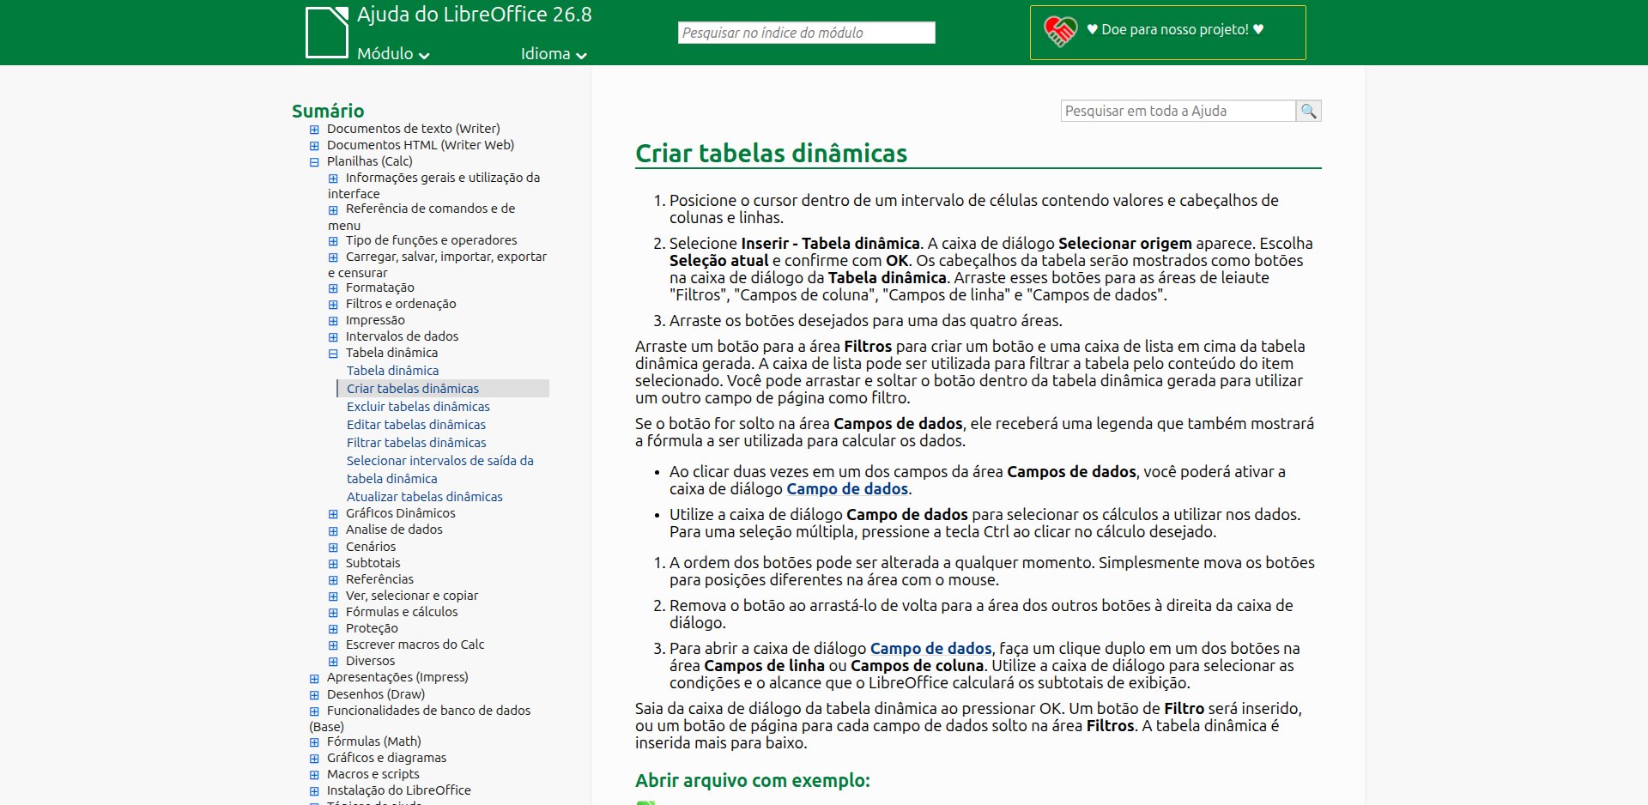Screen dimensions: 1648x805
Task: Expand 'Gráficos e diagramas' node
Action: pyautogui.click(x=314, y=759)
